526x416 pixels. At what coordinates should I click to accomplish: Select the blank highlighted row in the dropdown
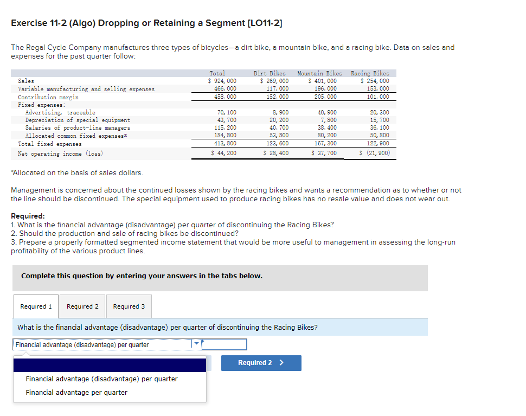tap(110, 364)
